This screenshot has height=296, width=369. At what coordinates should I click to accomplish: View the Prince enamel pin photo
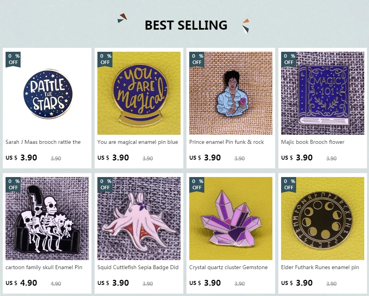[x=231, y=94]
